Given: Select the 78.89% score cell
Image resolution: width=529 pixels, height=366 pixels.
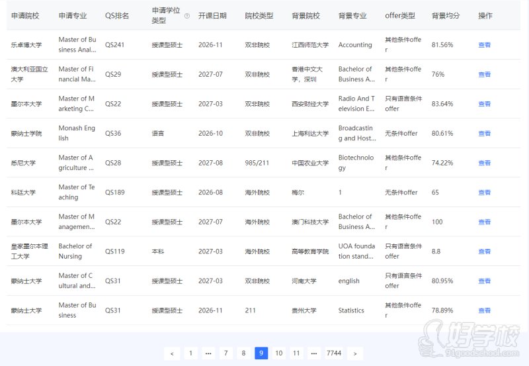Looking at the screenshot, I should coord(442,310).
